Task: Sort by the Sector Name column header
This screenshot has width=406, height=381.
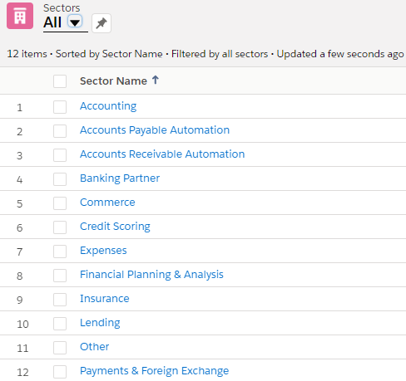Action: [x=113, y=81]
